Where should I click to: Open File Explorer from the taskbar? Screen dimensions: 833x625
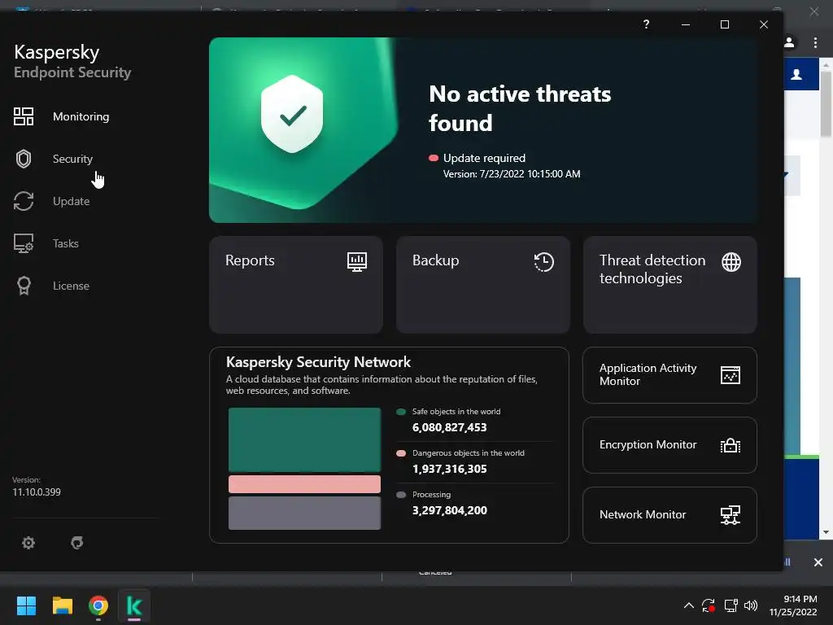(x=62, y=605)
